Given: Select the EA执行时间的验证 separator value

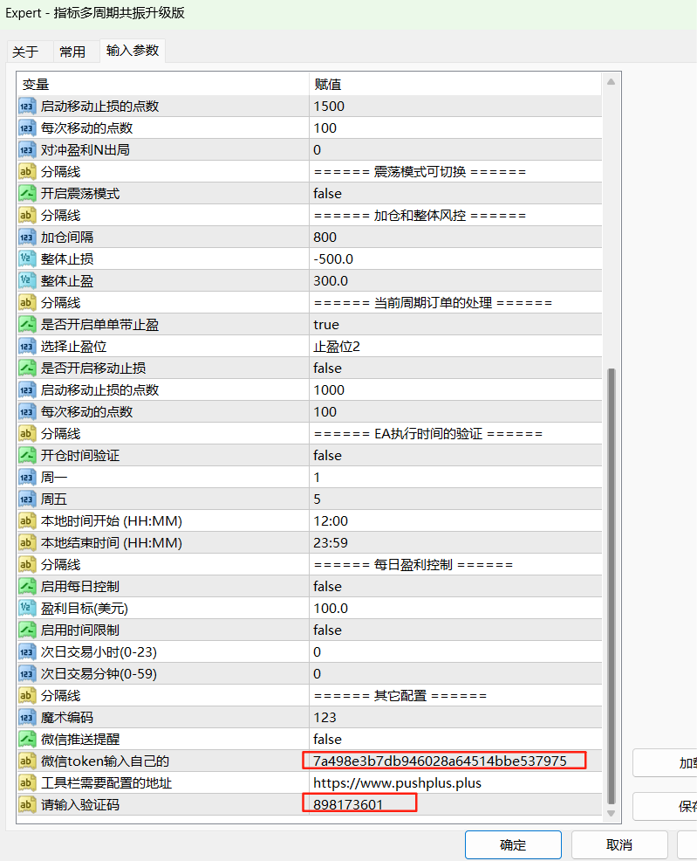Looking at the screenshot, I should [455, 434].
